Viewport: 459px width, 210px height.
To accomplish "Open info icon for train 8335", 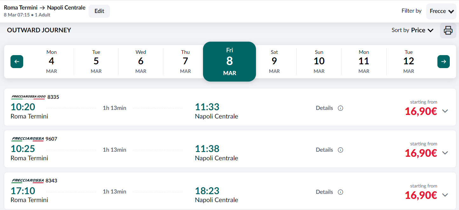I will (x=341, y=108).
